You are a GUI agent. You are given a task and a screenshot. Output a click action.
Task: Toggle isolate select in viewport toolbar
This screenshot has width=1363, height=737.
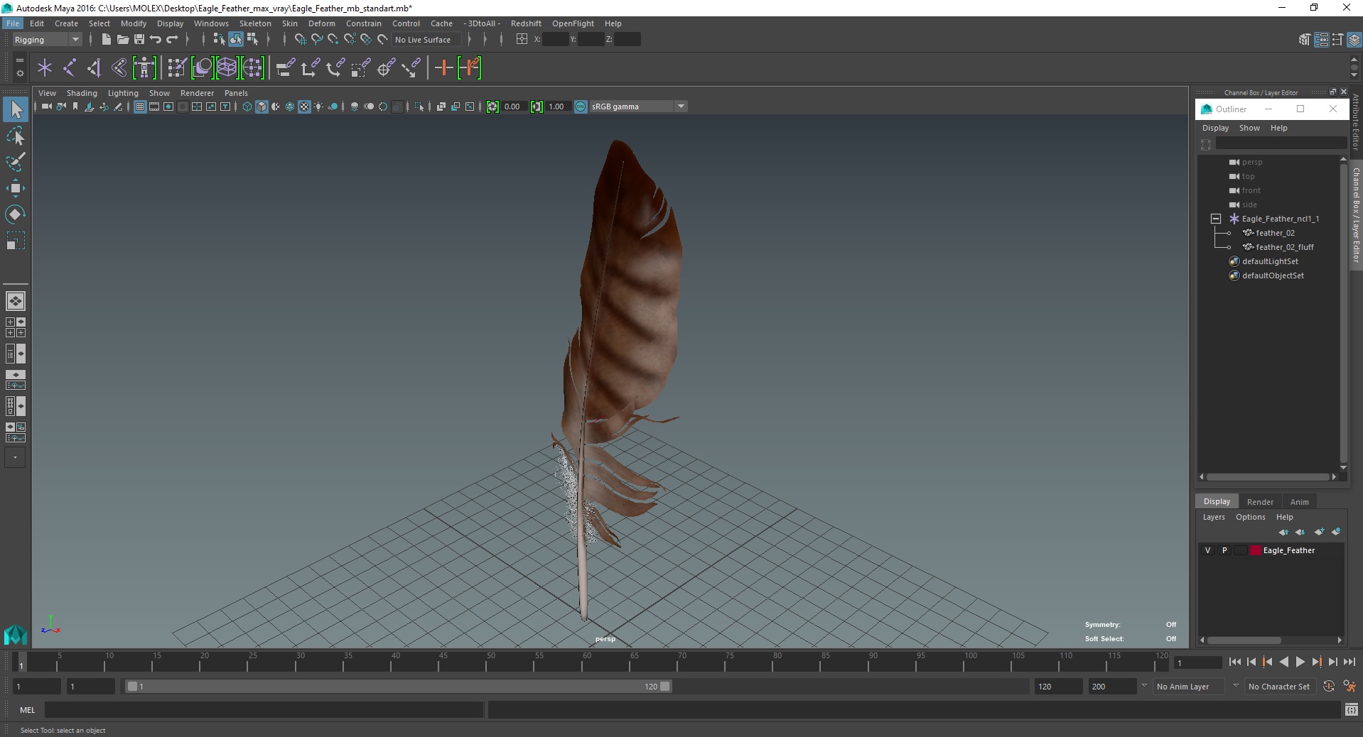419,107
